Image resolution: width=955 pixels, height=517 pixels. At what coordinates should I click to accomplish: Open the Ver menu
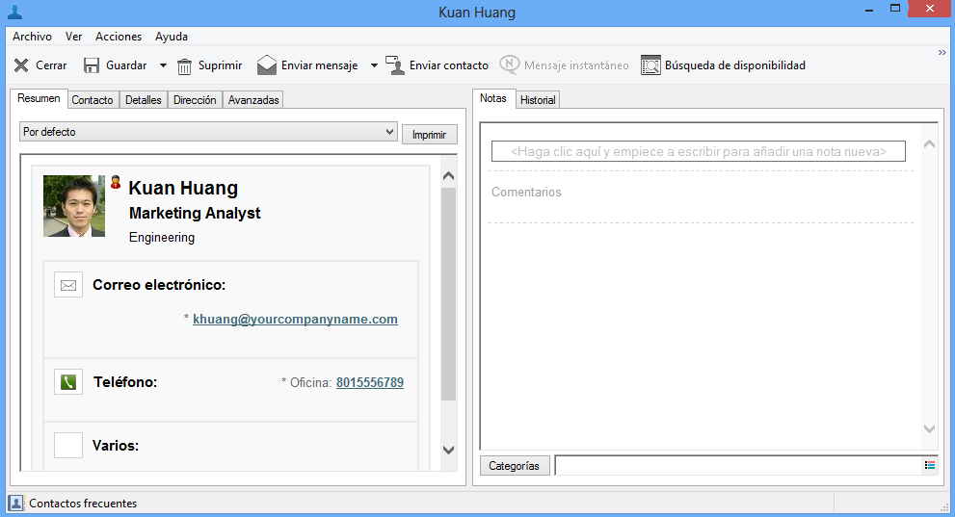[x=73, y=37]
